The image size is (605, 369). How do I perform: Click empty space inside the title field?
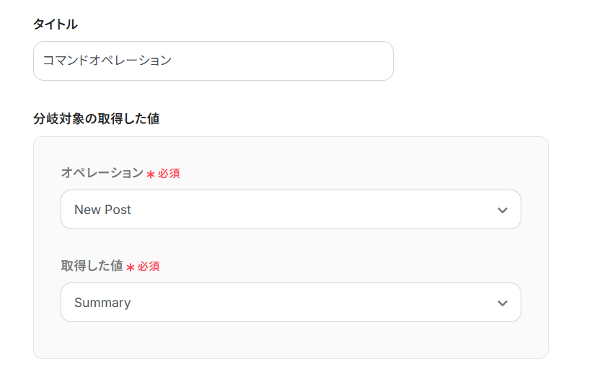(x=303, y=61)
